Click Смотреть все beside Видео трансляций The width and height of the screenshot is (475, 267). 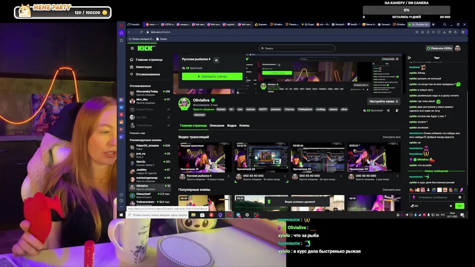pyautogui.click(x=392, y=137)
